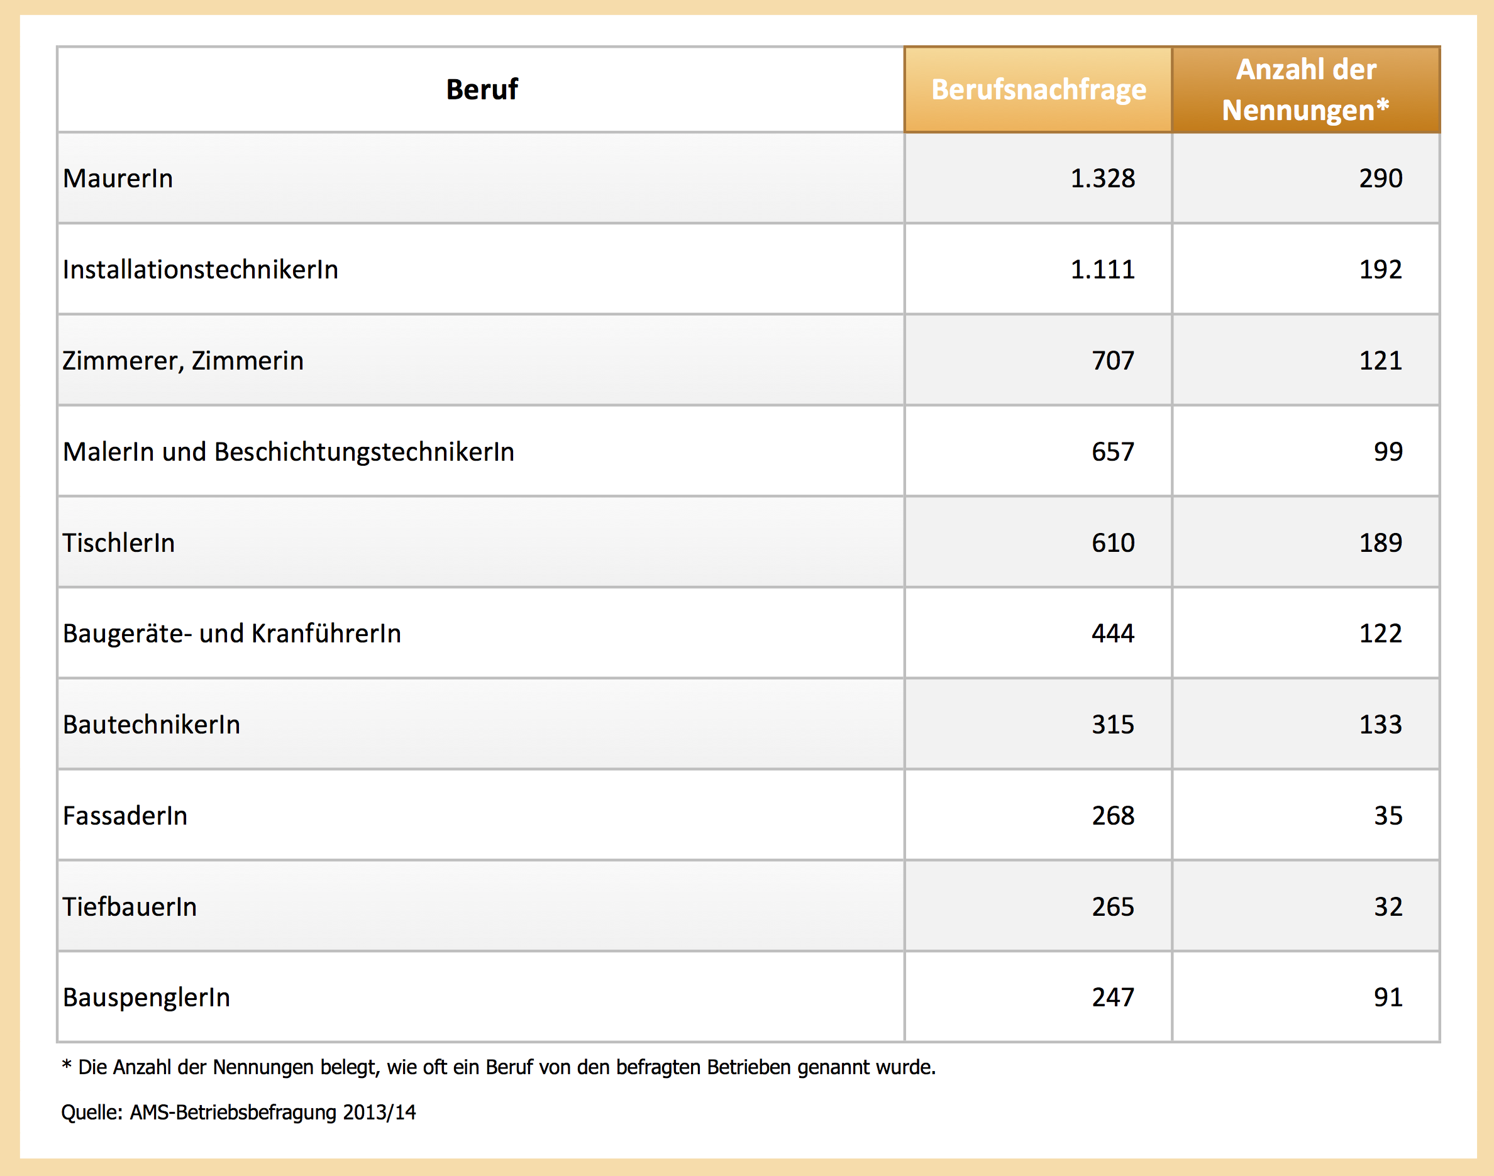Select the 1.111 demand value
This screenshot has width=1494, height=1176.
tap(1102, 269)
